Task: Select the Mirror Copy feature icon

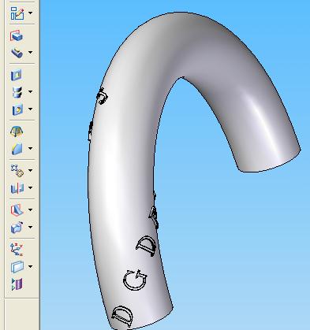Action: click(x=17, y=188)
